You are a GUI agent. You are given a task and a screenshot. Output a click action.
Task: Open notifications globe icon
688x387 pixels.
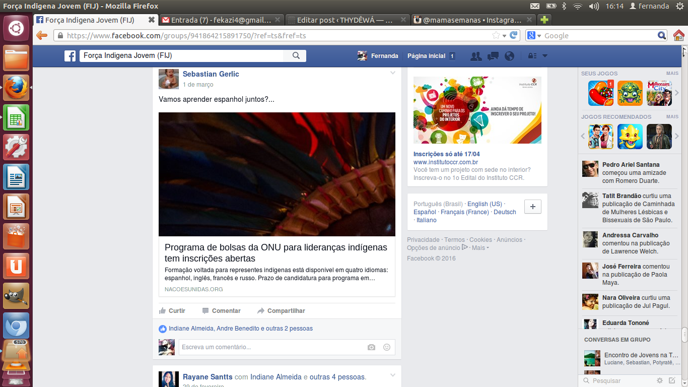510,56
